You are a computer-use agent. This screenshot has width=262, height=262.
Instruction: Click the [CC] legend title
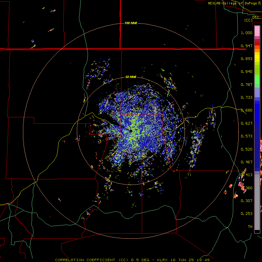[248, 20]
